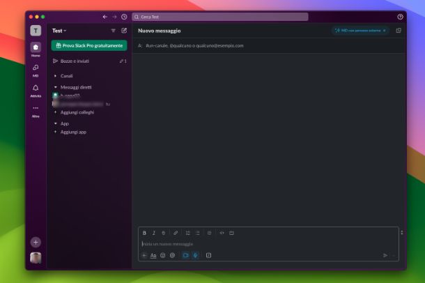
Task: Open the user profile avatar
Action: coord(36,258)
